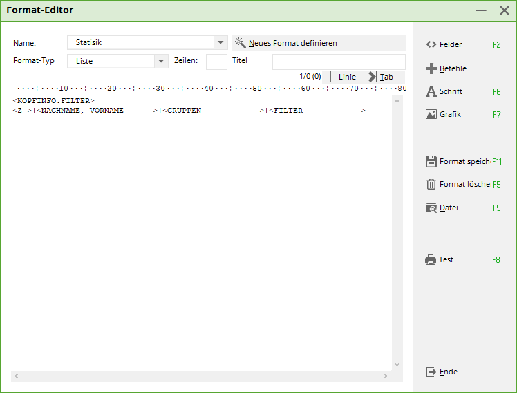The width and height of the screenshot is (517, 393).
Task: Focus the Titel text field
Action: click(x=339, y=62)
